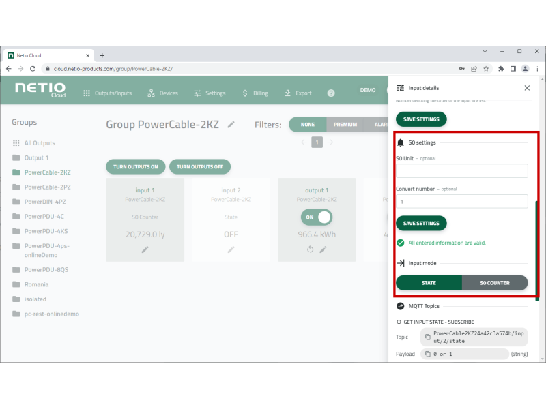
Task: Open the isolated group
Action: [x=29, y=299]
